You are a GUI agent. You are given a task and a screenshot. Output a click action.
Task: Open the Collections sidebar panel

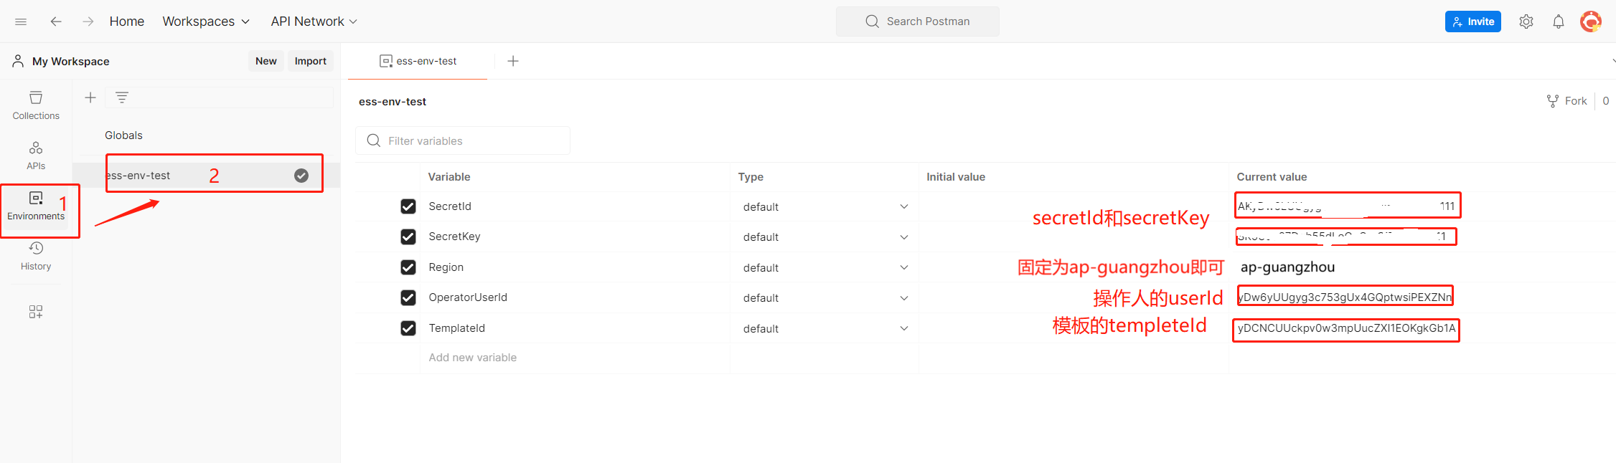(x=36, y=105)
